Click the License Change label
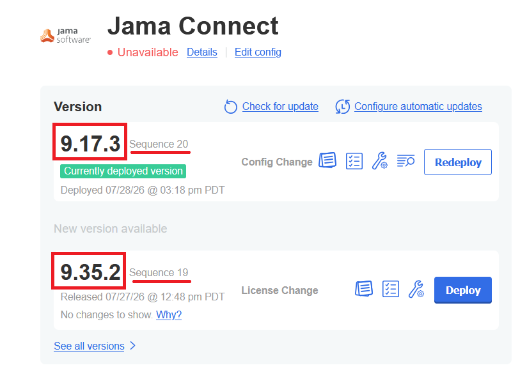 click(279, 290)
